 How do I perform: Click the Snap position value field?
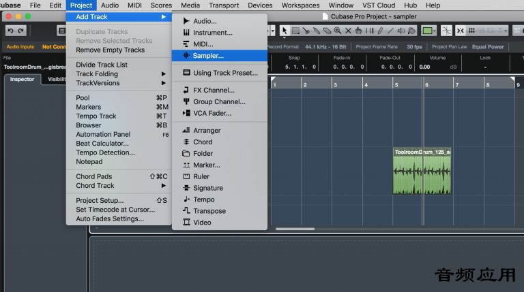coord(300,67)
